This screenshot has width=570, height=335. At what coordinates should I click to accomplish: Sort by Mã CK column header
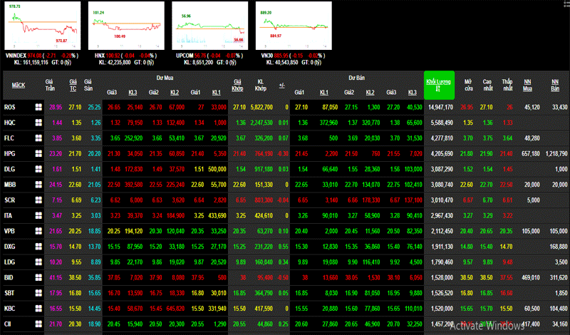[19, 85]
